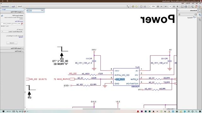Expand the Create PDF Files section
This screenshot has height=113, width=202.
(x=23, y=48)
